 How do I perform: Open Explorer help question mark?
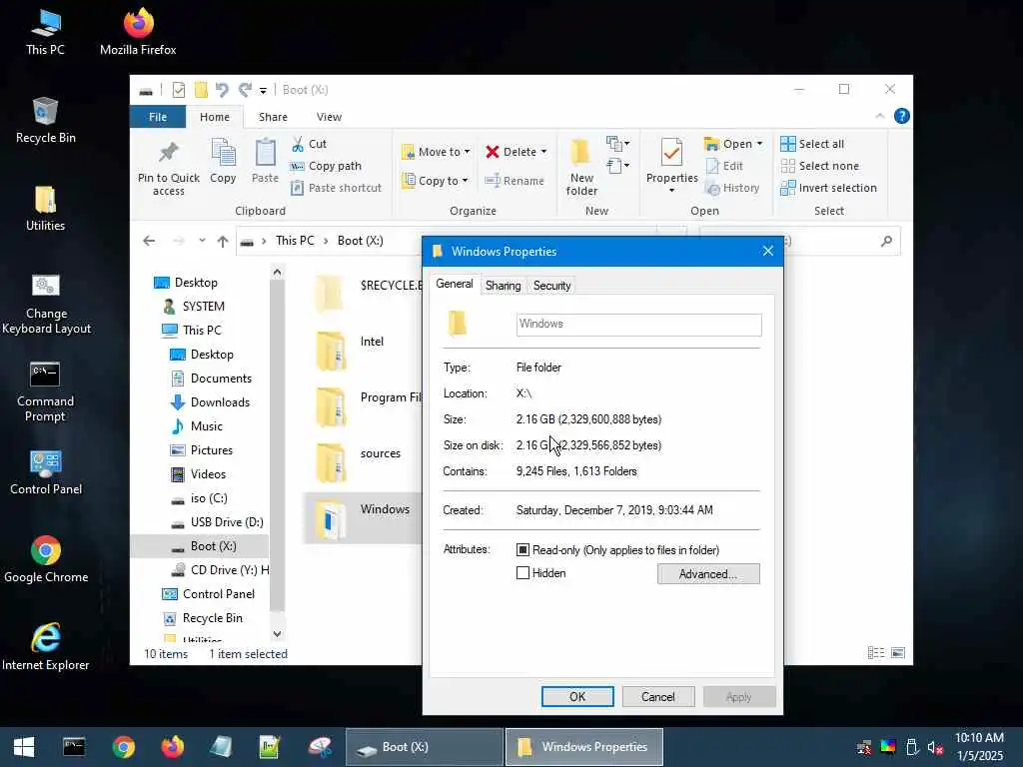(x=902, y=116)
